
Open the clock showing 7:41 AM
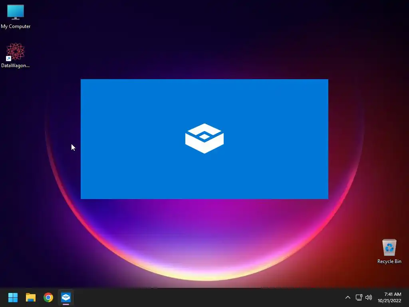pyautogui.click(x=393, y=294)
